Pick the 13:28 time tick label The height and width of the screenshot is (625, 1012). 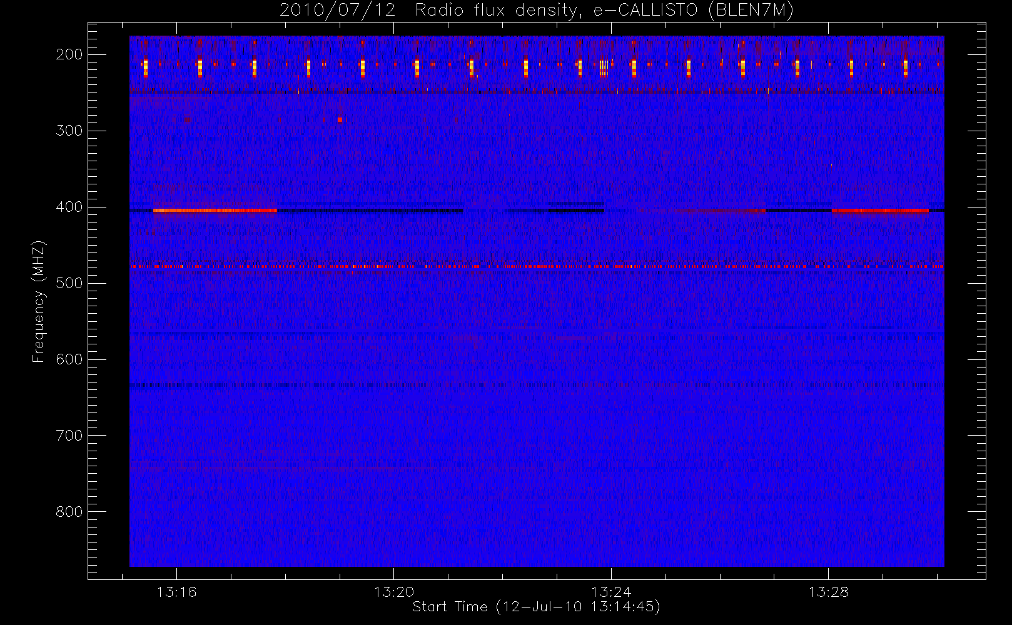pos(829,592)
